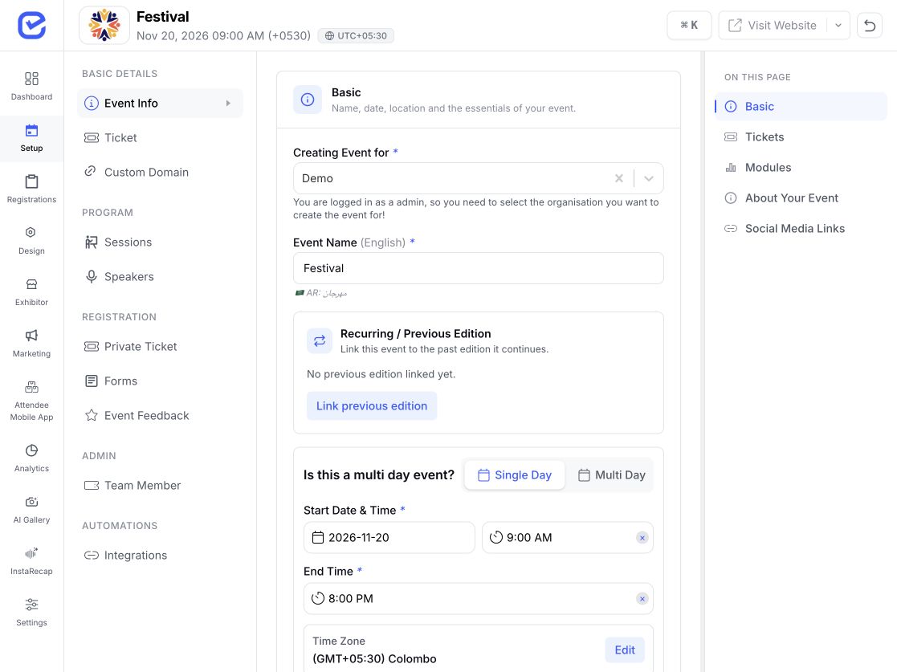
Task: Open the Forms page
Action: point(160,381)
